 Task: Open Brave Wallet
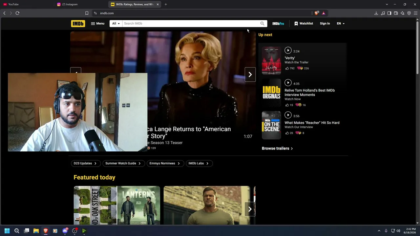point(396,13)
